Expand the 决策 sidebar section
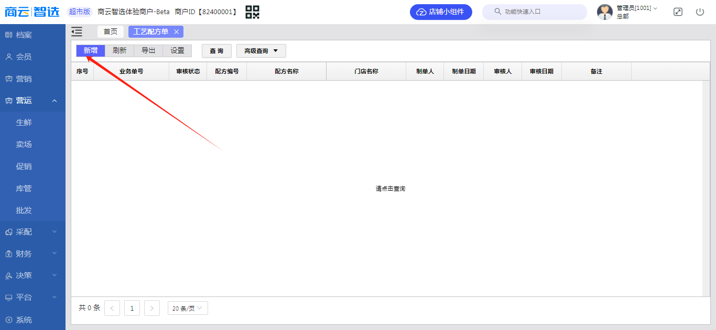The height and width of the screenshot is (330, 716). pos(32,276)
